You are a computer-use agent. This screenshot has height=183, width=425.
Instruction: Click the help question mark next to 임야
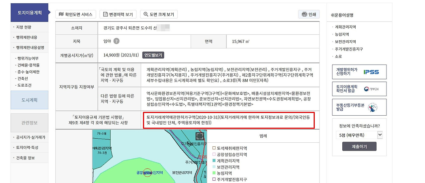click(116, 41)
